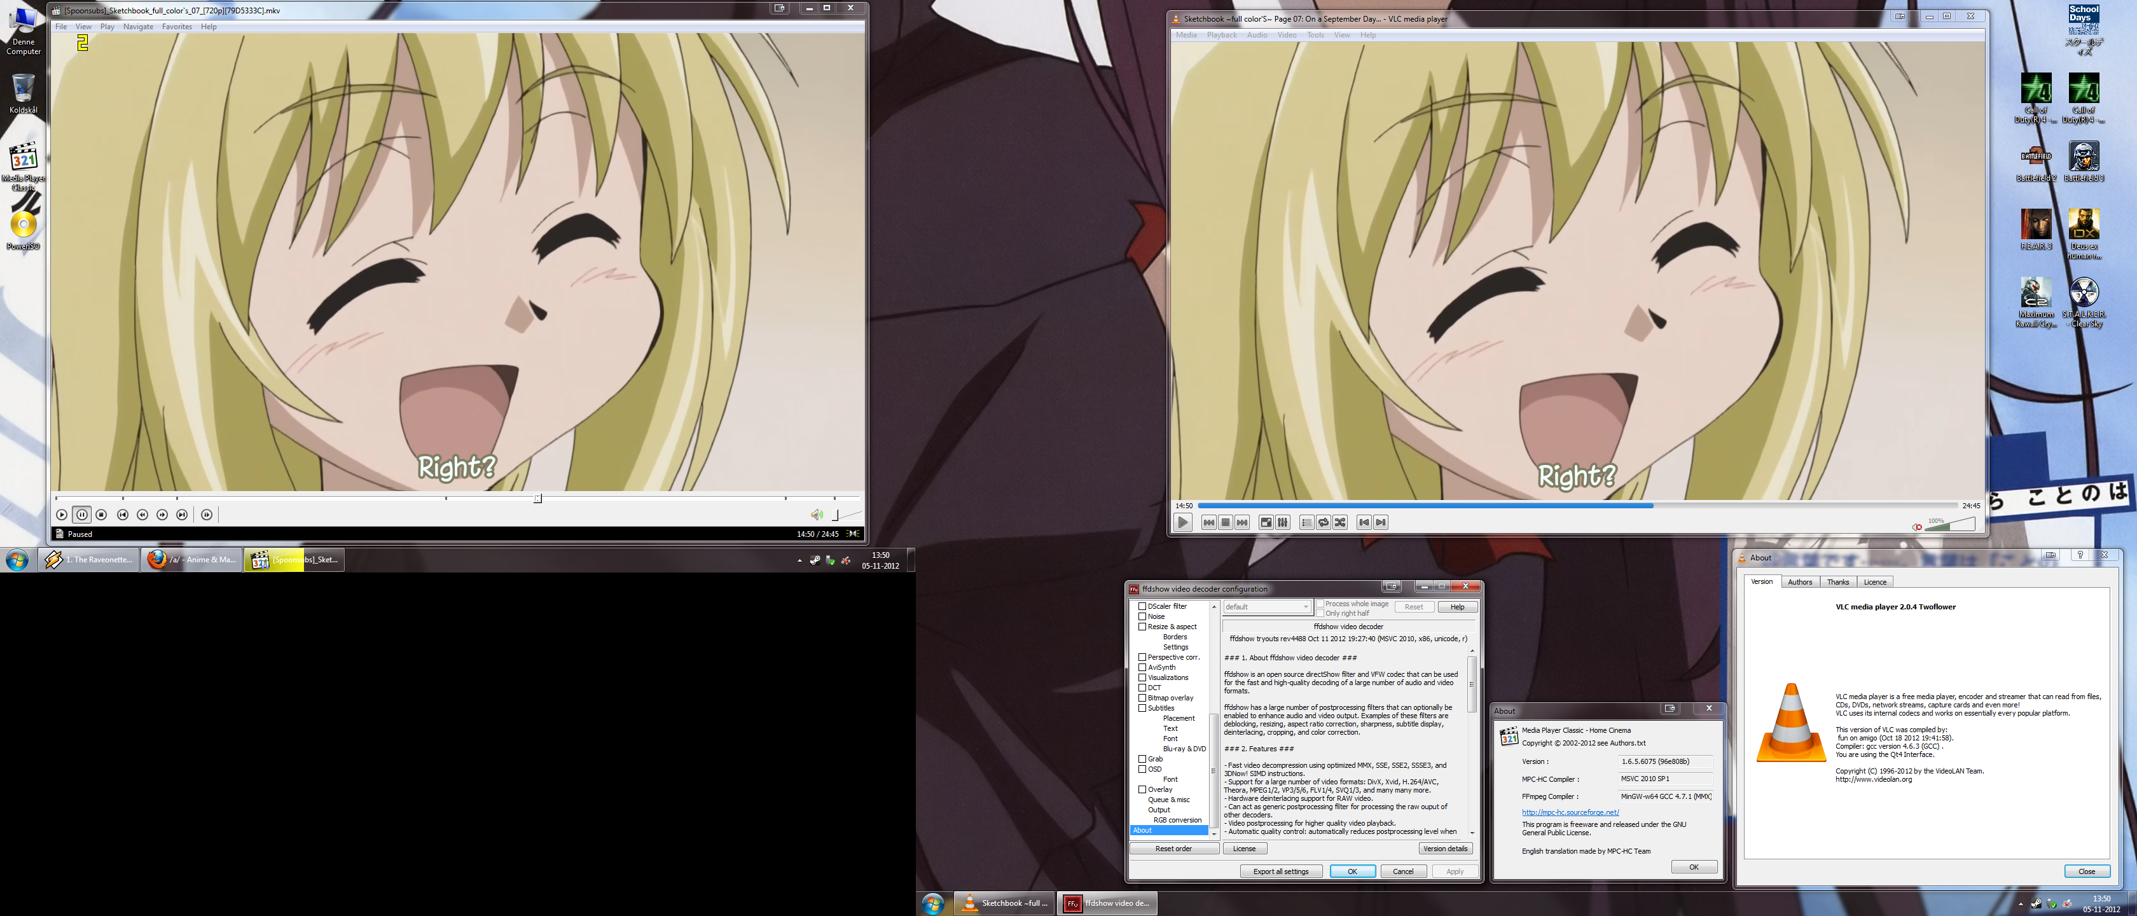Click MPC-HC pause button
2137x916 pixels.
click(81, 515)
